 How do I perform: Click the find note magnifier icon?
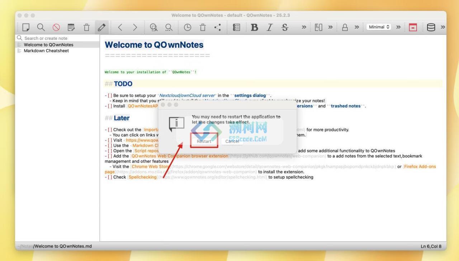(x=41, y=27)
